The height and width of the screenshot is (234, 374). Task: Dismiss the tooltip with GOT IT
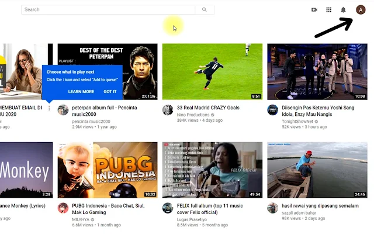[x=110, y=91]
